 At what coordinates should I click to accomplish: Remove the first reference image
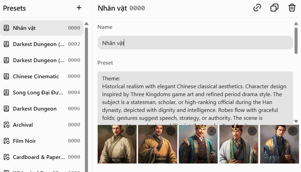(x=130, y=131)
